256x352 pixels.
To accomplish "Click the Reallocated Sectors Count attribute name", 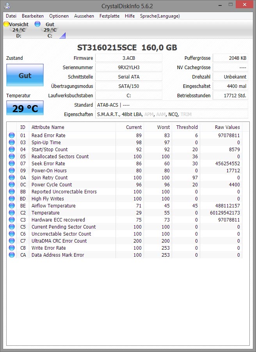I will (x=60, y=157).
